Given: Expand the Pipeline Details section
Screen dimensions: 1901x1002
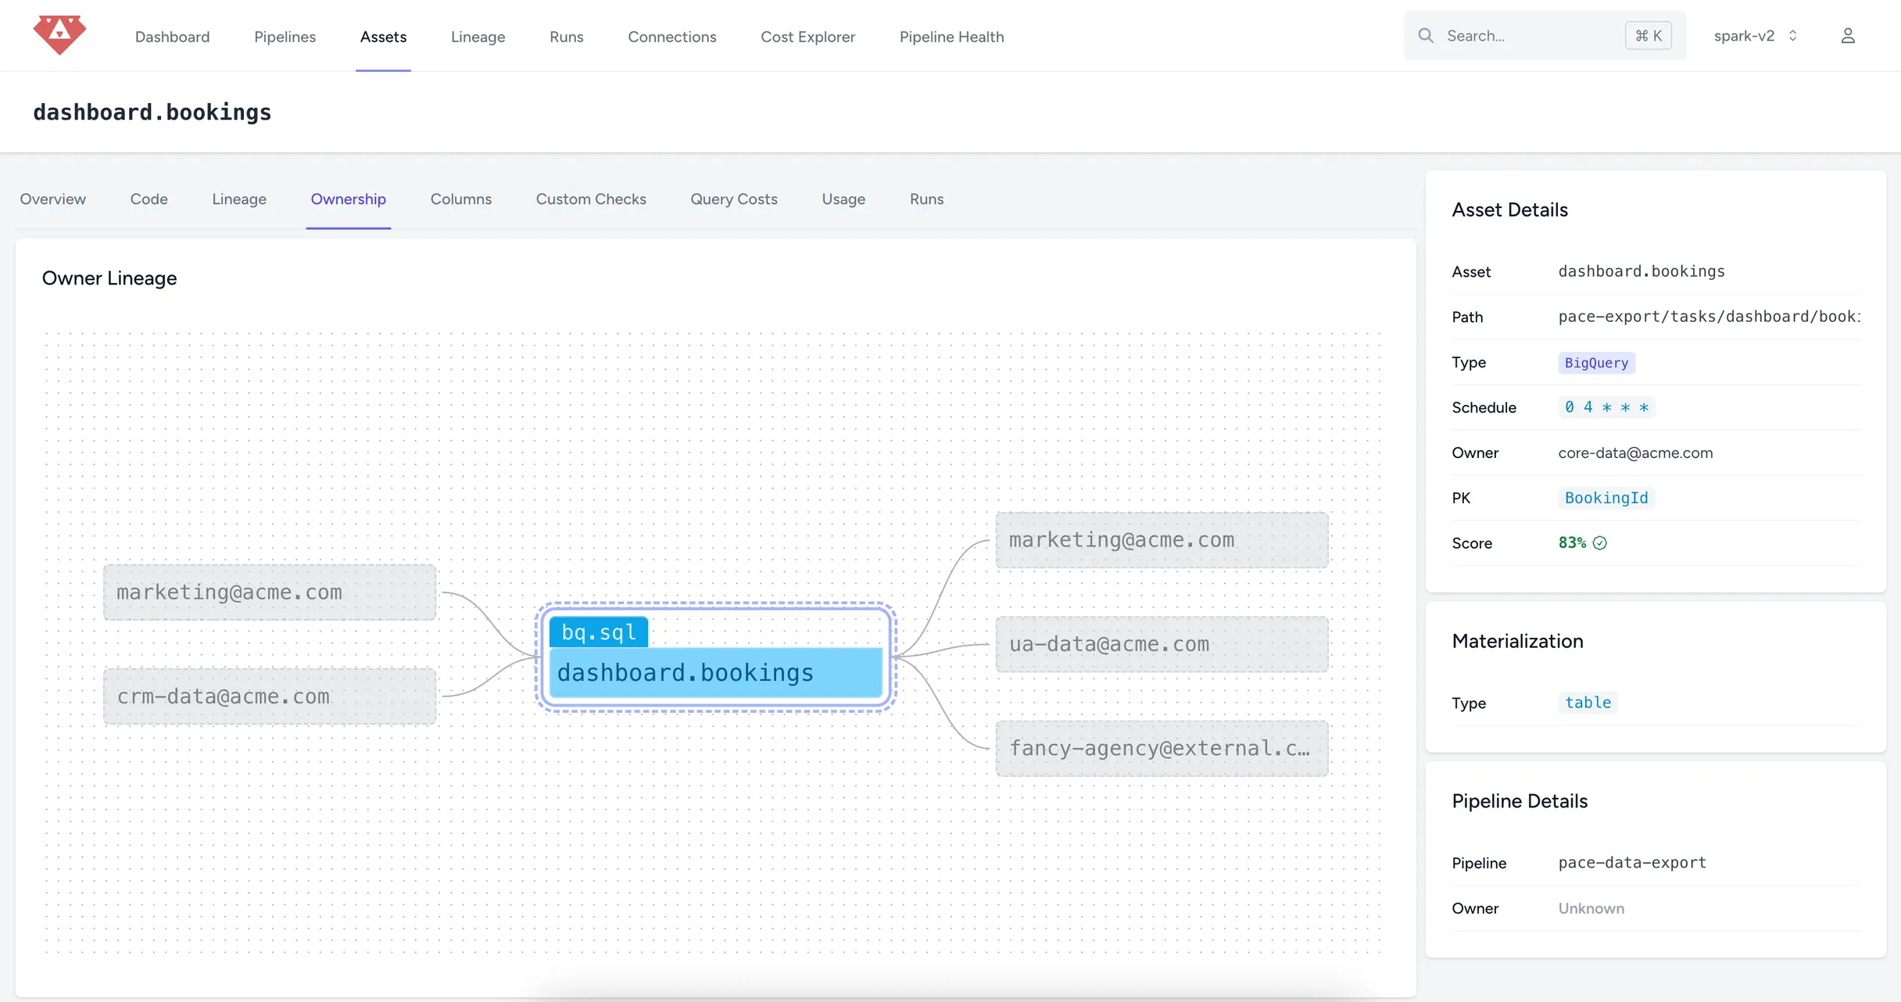Looking at the screenshot, I should pos(1520,801).
